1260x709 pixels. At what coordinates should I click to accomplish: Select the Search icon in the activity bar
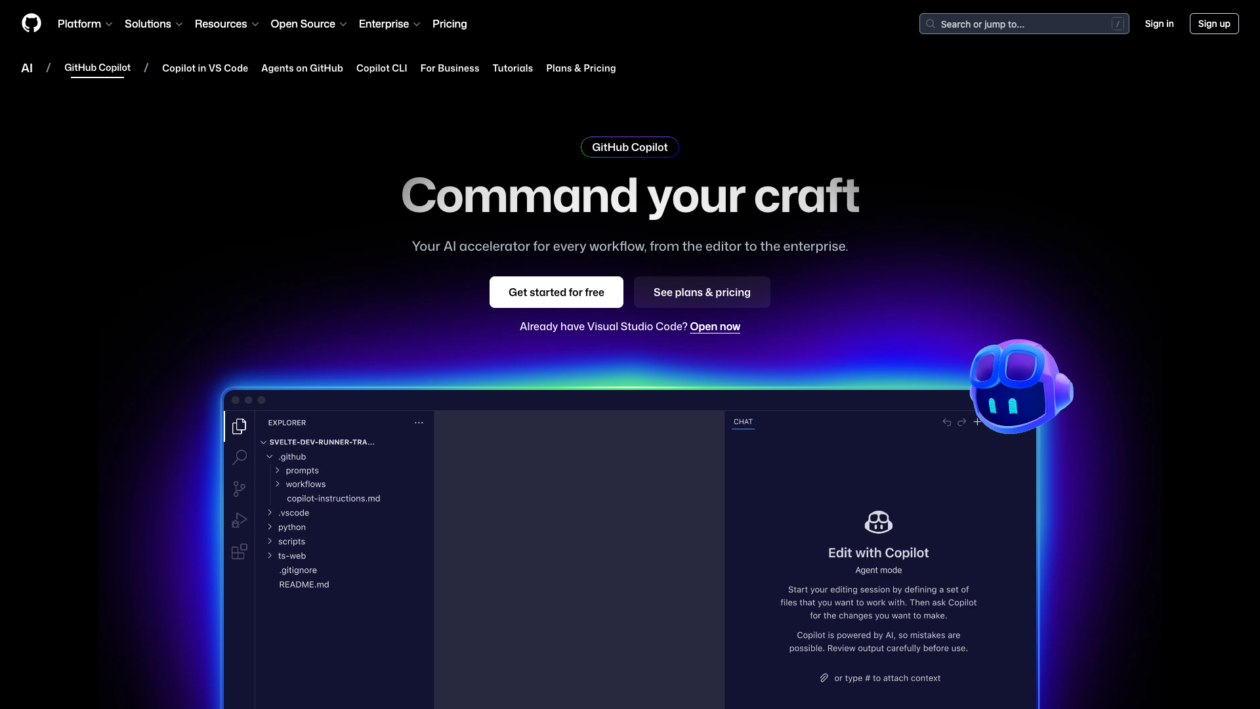(239, 457)
